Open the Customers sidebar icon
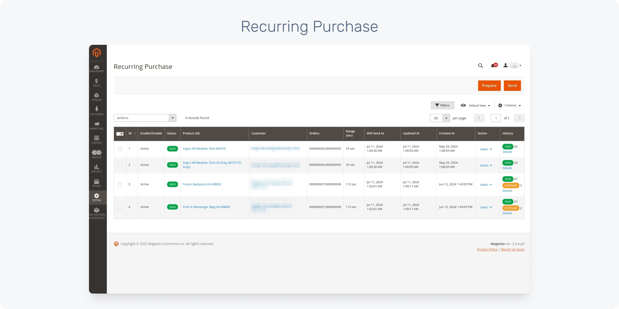The width and height of the screenshot is (619, 309). click(96, 111)
